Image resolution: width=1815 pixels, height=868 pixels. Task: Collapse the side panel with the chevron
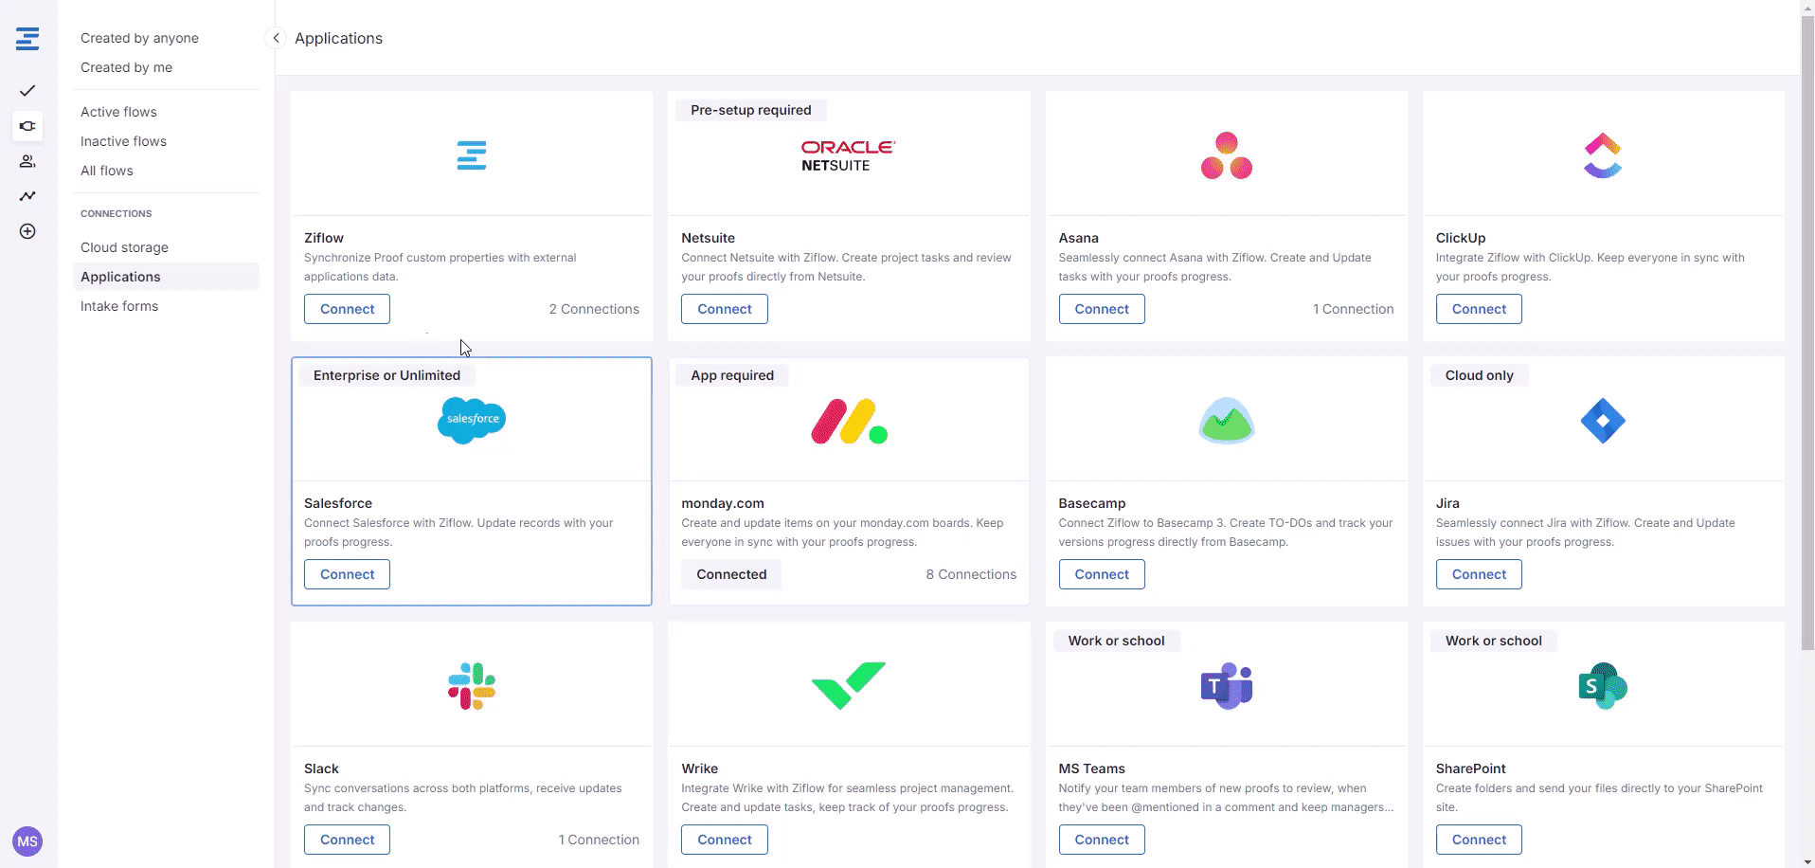[x=276, y=38]
